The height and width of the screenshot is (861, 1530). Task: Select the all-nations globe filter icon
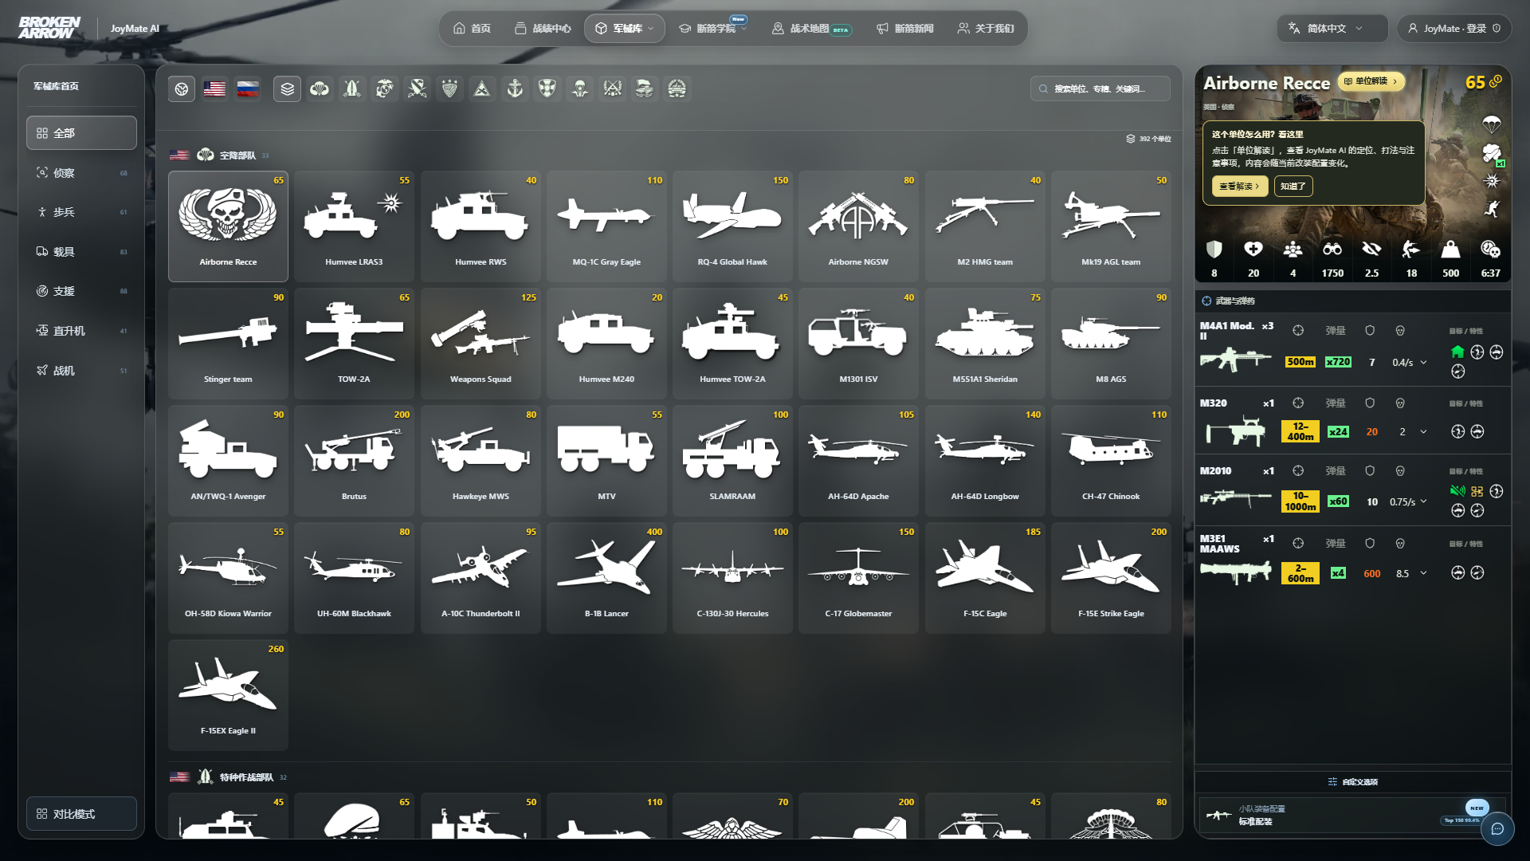pyautogui.click(x=182, y=88)
